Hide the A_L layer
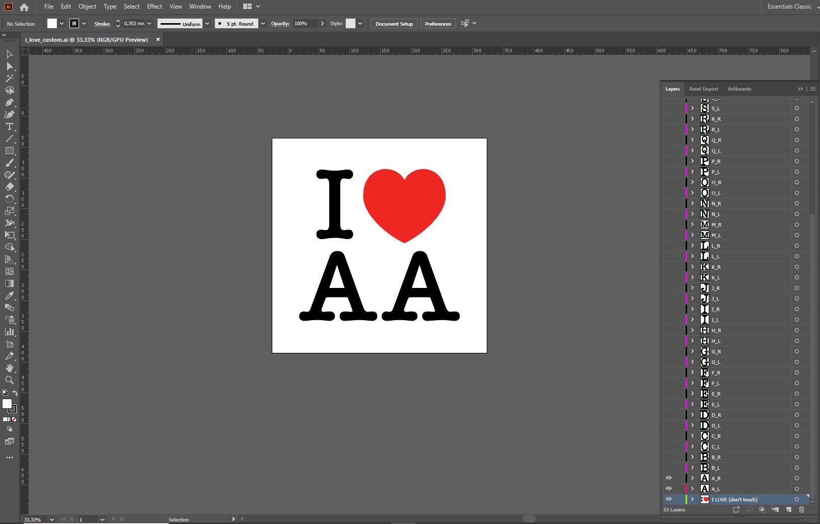 point(668,489)
